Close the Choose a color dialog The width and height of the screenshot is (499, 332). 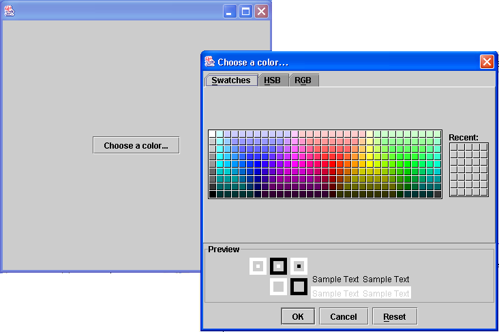point(487,62)
